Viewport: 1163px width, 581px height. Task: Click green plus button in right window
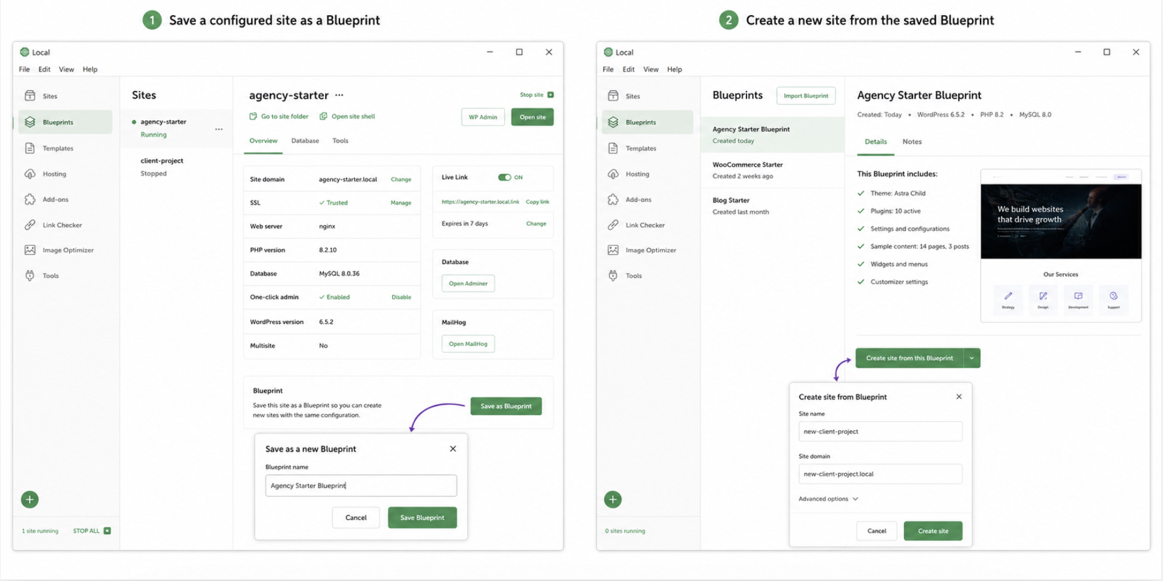coord(613,499)
